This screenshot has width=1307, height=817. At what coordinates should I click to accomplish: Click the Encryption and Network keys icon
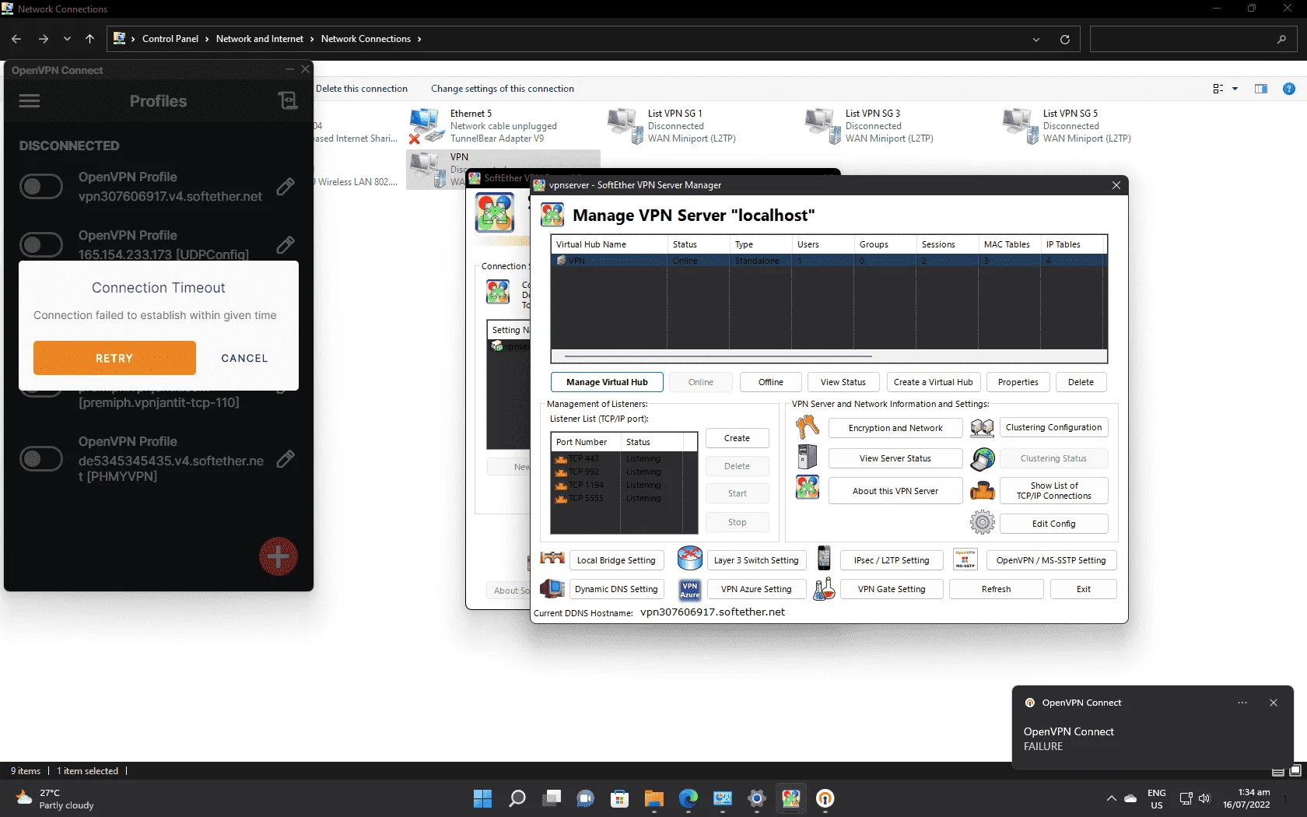(808, 426)
